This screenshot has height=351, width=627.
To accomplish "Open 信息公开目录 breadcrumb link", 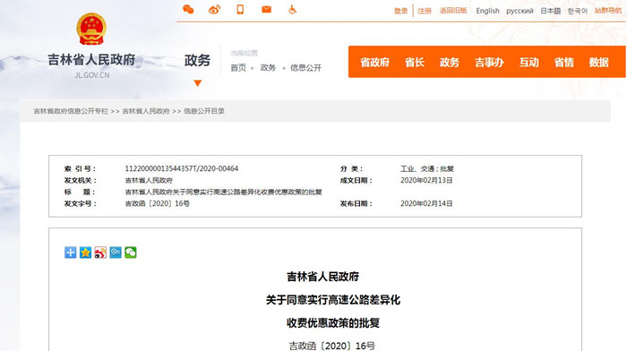I will click(x=204, y=111).
